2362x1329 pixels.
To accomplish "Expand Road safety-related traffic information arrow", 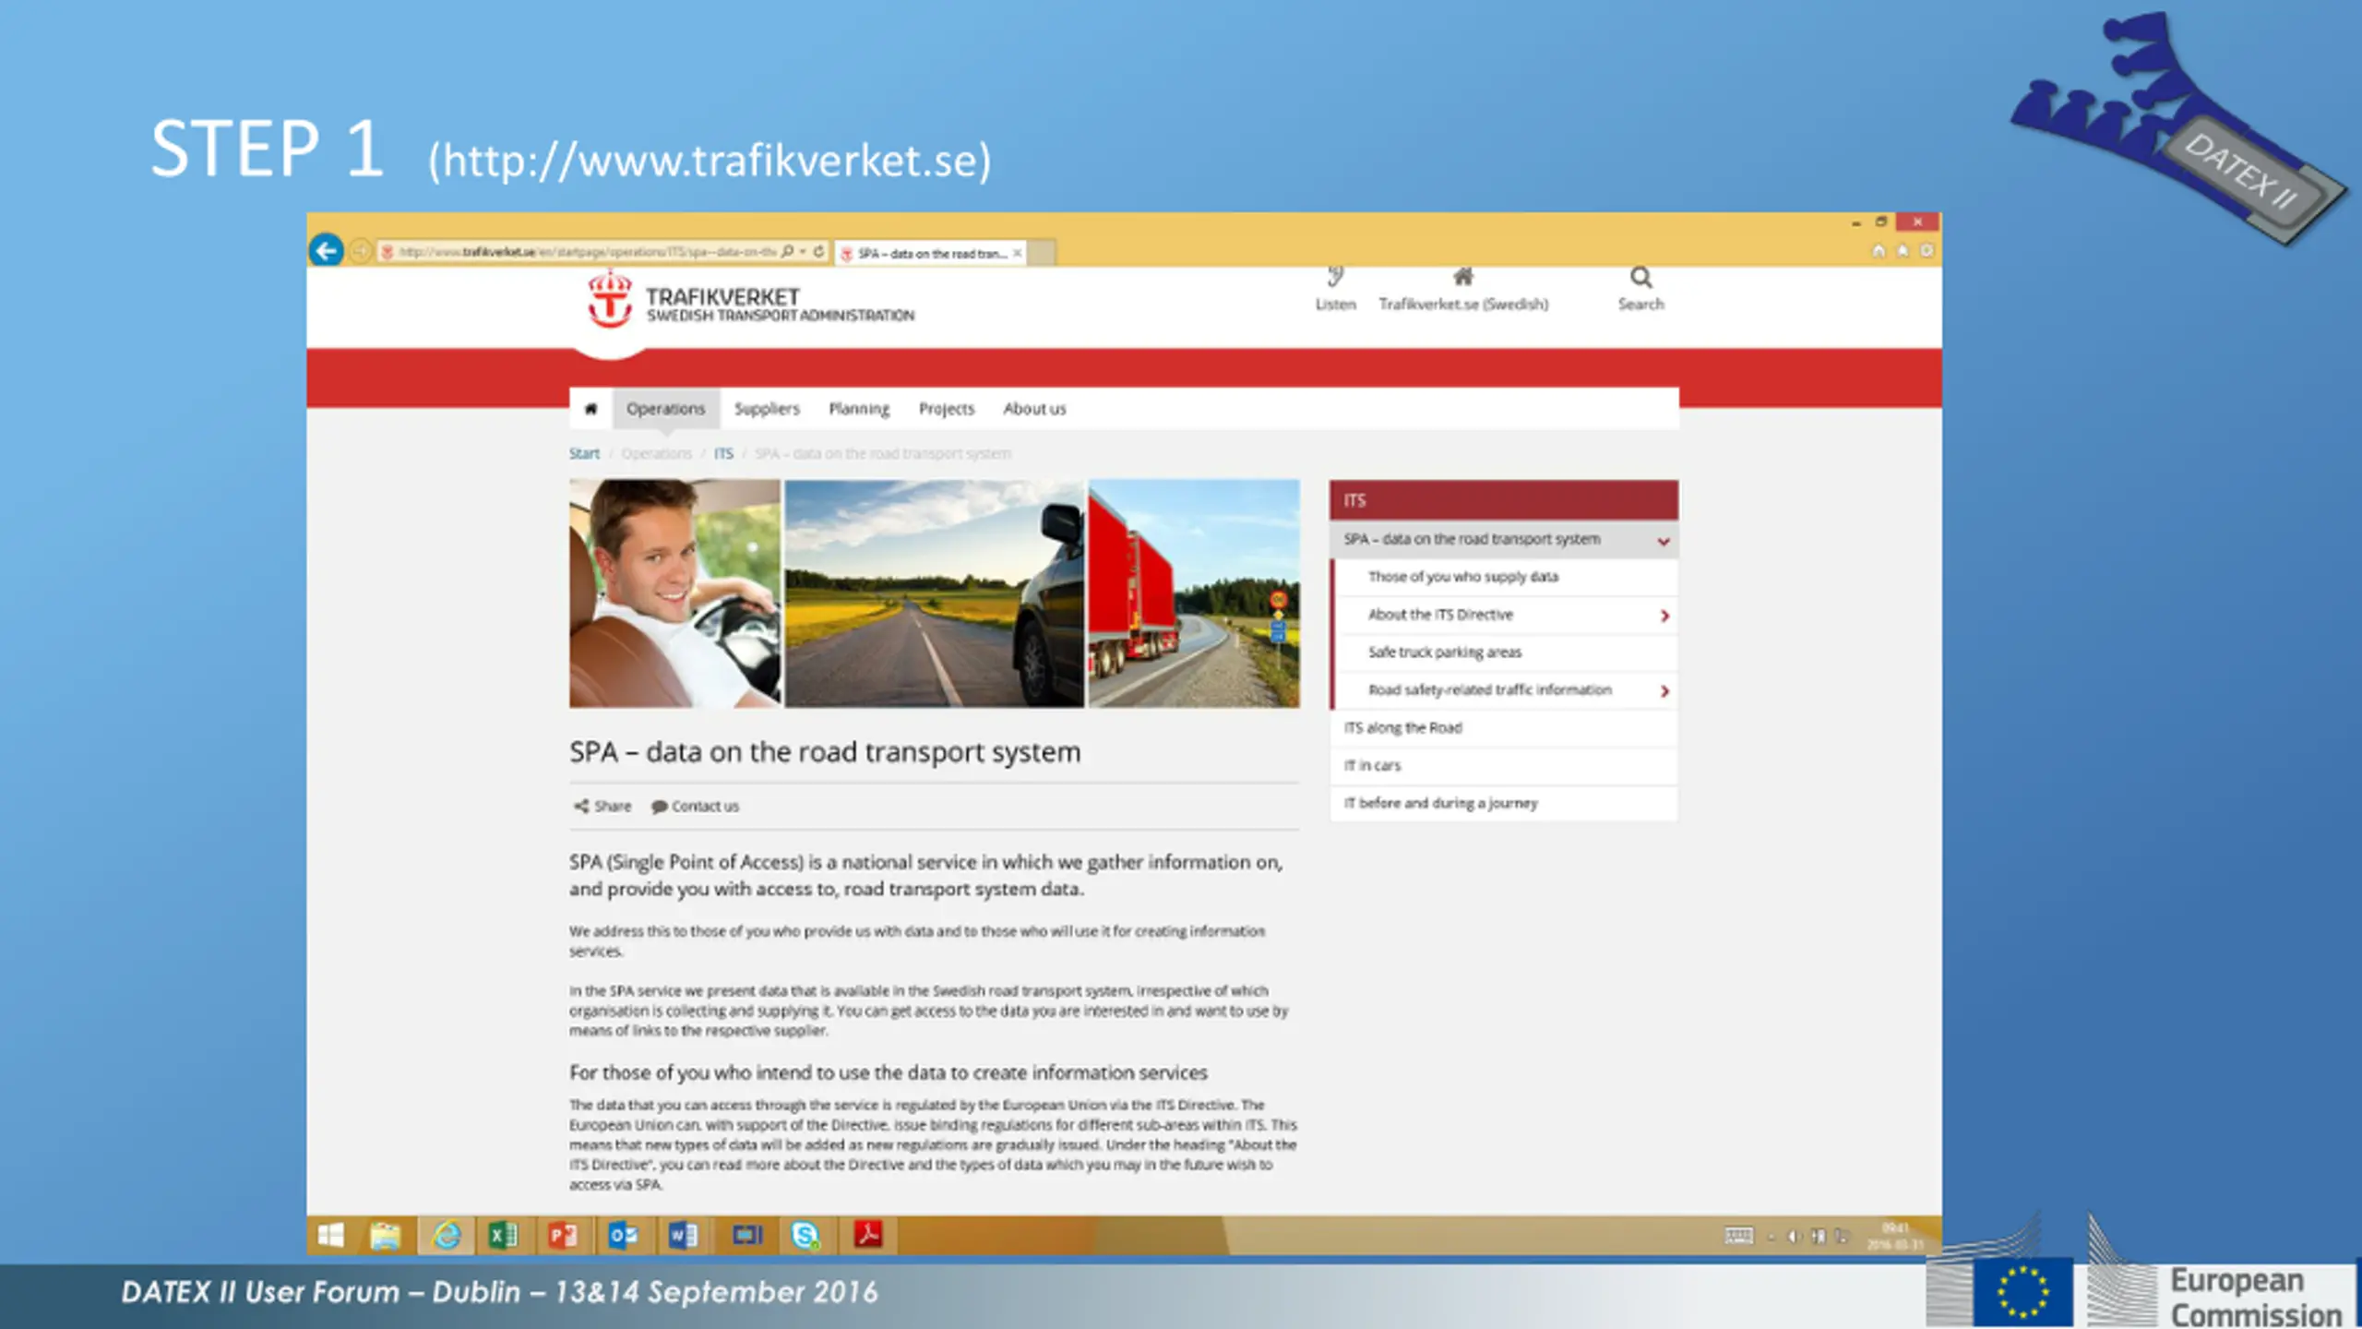I will (1664, 691).
